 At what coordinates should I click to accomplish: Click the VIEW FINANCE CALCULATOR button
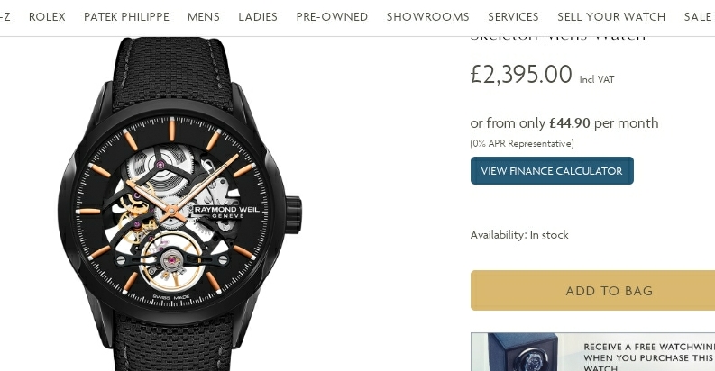point(552,171)
